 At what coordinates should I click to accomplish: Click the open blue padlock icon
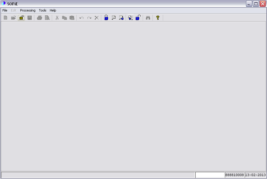point(138,18)
